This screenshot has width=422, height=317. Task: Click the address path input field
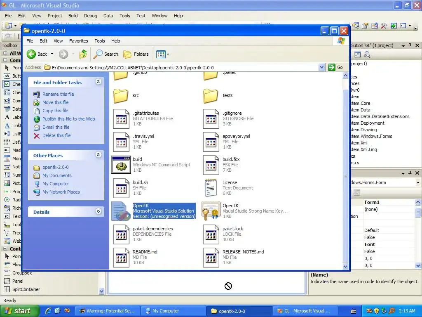(181, 68)
